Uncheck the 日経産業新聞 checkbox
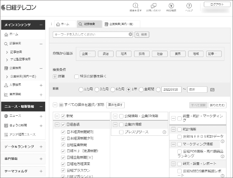233x178 pixels. point(63,145)
